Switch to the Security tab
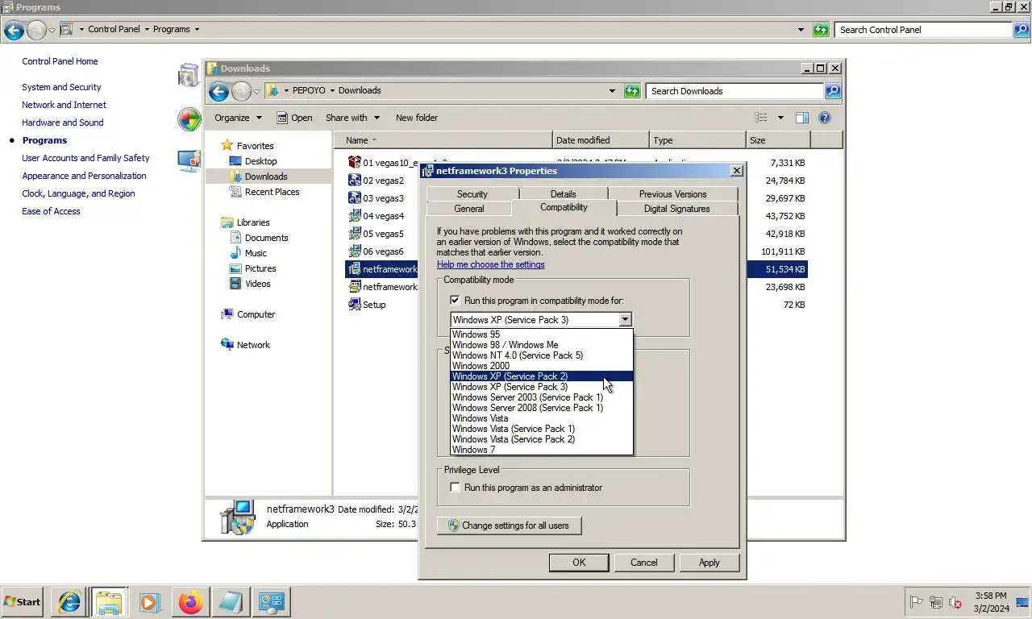The height and width of the screenshot is (619, 1032). [x=472, y=194]
